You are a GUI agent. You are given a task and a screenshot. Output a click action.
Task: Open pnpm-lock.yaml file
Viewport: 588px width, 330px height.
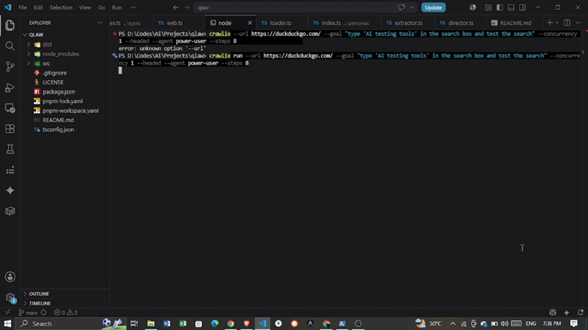pos(62,101)
